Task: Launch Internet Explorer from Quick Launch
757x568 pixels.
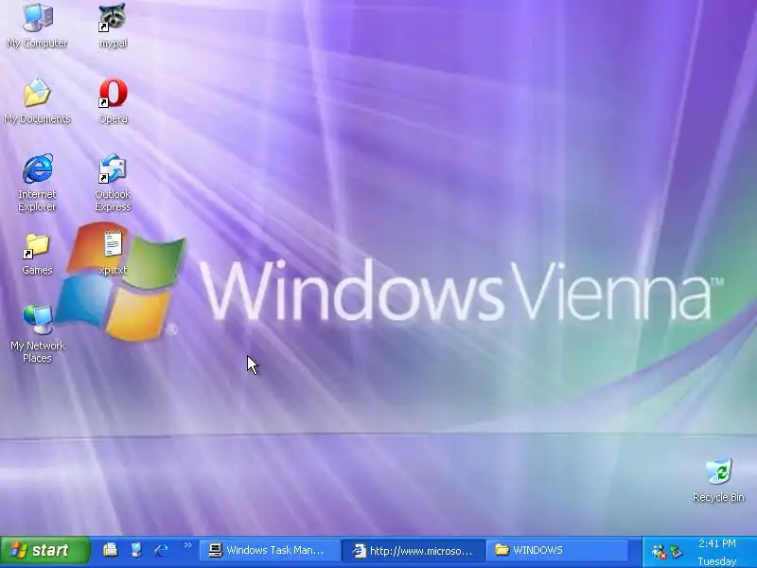Action: 161,550
